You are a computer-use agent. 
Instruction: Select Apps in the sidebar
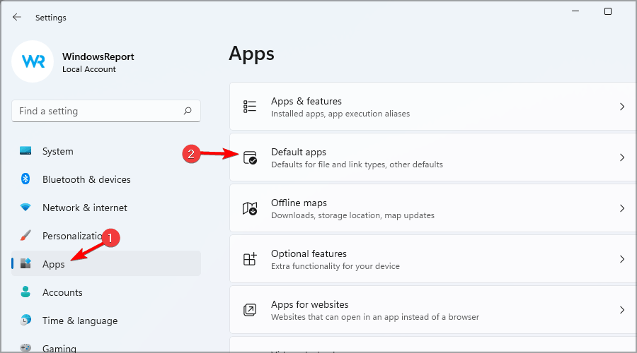tap(54, 264)
